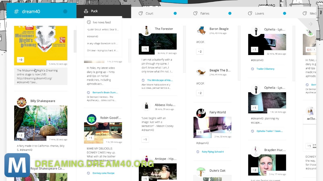Click the link icon beside Donkey cake Recipe
Viewport: 323px width, 181px height.
(x=88, y=173)
